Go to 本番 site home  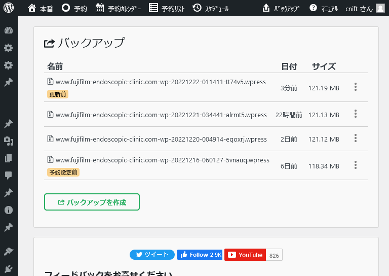point(41,8)
